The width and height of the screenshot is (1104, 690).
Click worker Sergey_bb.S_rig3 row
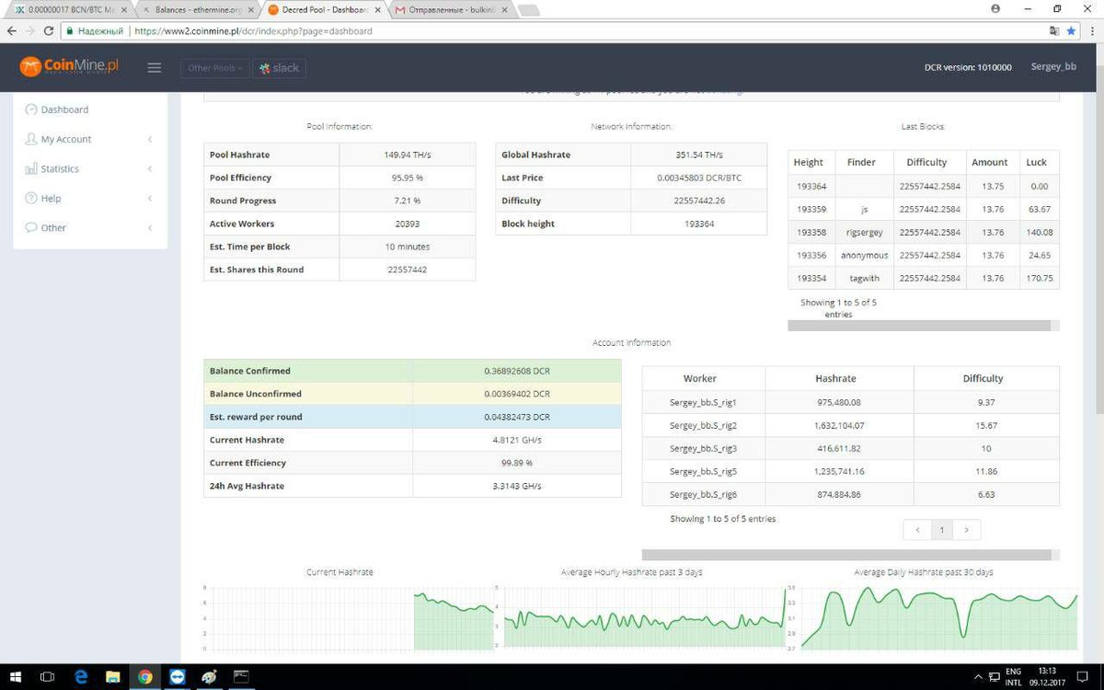click(850, 448)
